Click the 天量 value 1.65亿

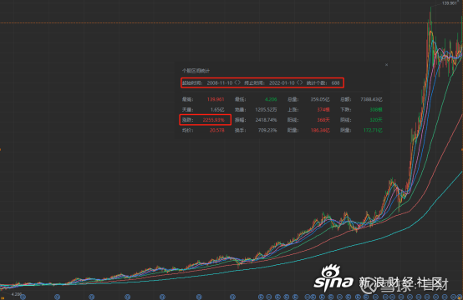point(217,110)
